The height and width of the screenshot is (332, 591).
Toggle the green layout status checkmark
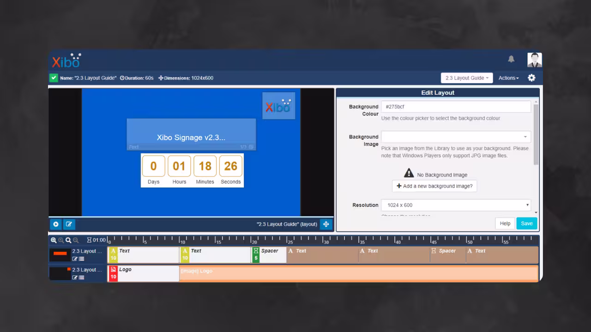54,77
